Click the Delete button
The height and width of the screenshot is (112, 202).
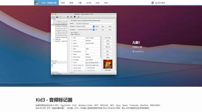[108, 57]
